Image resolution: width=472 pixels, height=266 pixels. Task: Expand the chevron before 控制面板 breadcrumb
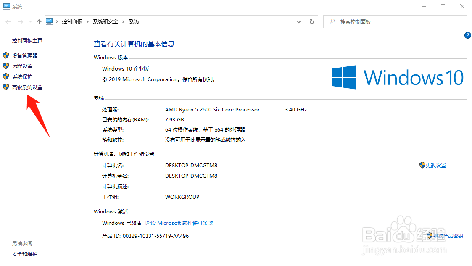click(x=57, y=22)
